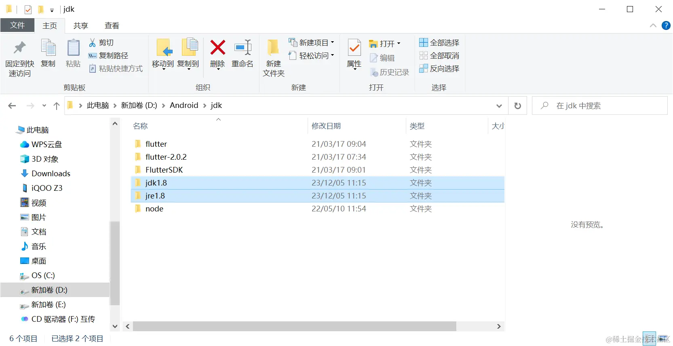Expand the chevron after Android in the address path
673x346 pixels.
[x=205, y=105]
